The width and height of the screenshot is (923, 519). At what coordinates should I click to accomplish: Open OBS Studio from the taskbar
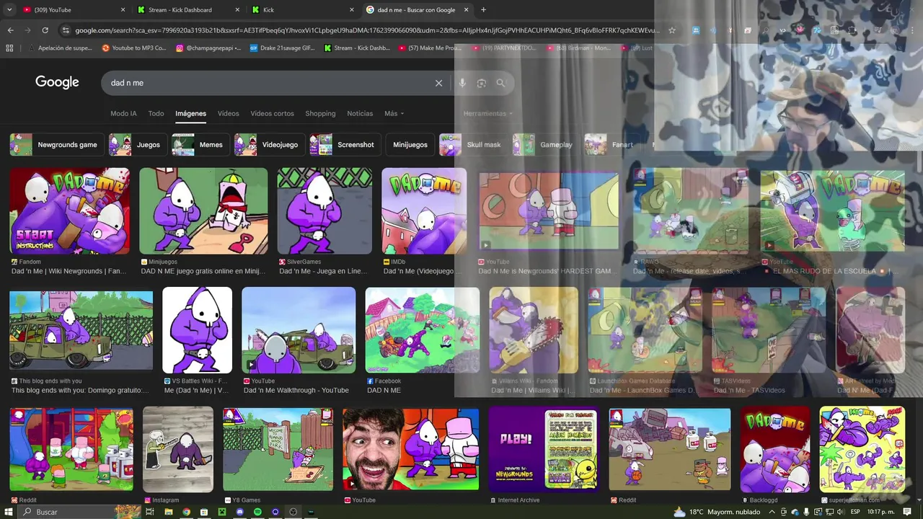click(293, 512)
